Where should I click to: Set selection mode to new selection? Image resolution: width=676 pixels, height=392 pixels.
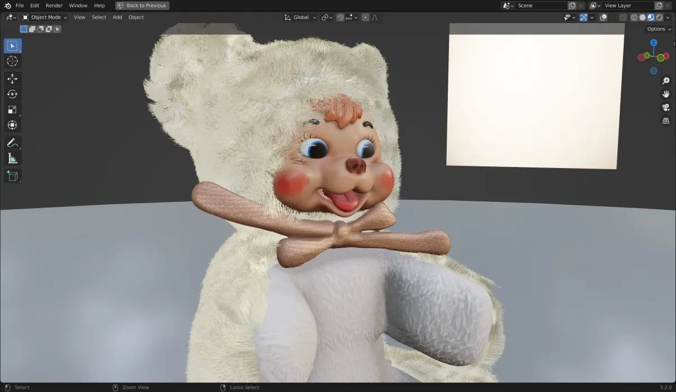pyautogui.click(x=24, y=29)
